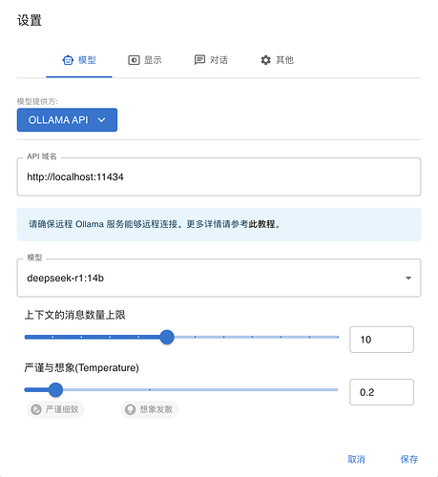438x477 pixels.
Task: Click the 保存 button
Action: pyautogui.click(x=409, y=459)
